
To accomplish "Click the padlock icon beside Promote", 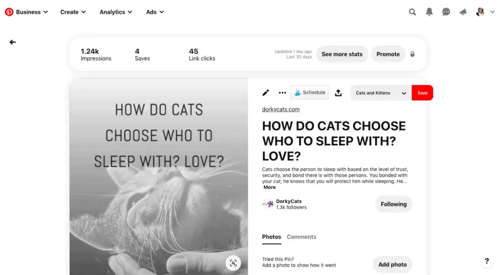I will point(412,54).
